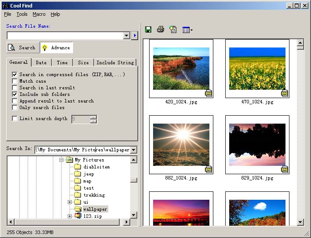Click the map folder icon
This screenshot has height=238, width=311.
pos(77,181)
